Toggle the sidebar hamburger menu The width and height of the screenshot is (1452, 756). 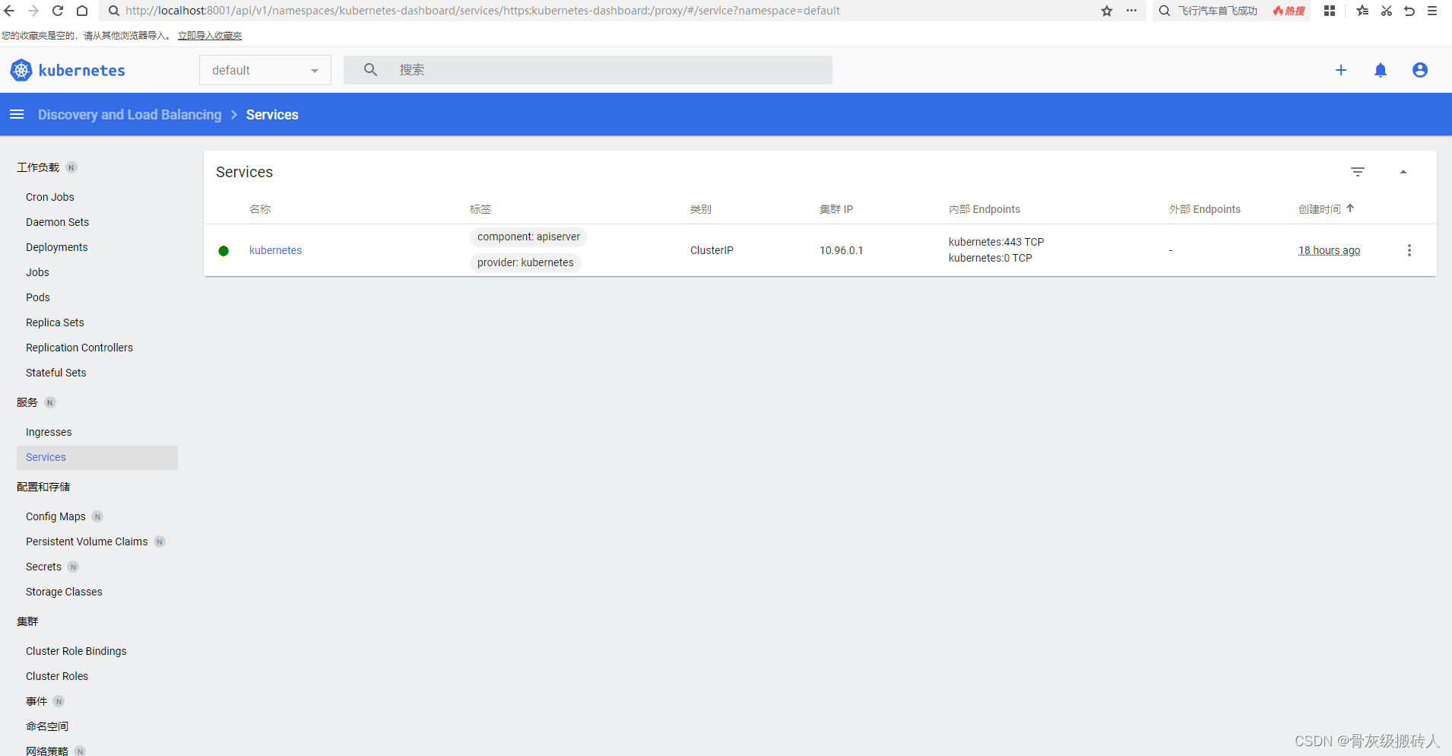click(17, 114)
